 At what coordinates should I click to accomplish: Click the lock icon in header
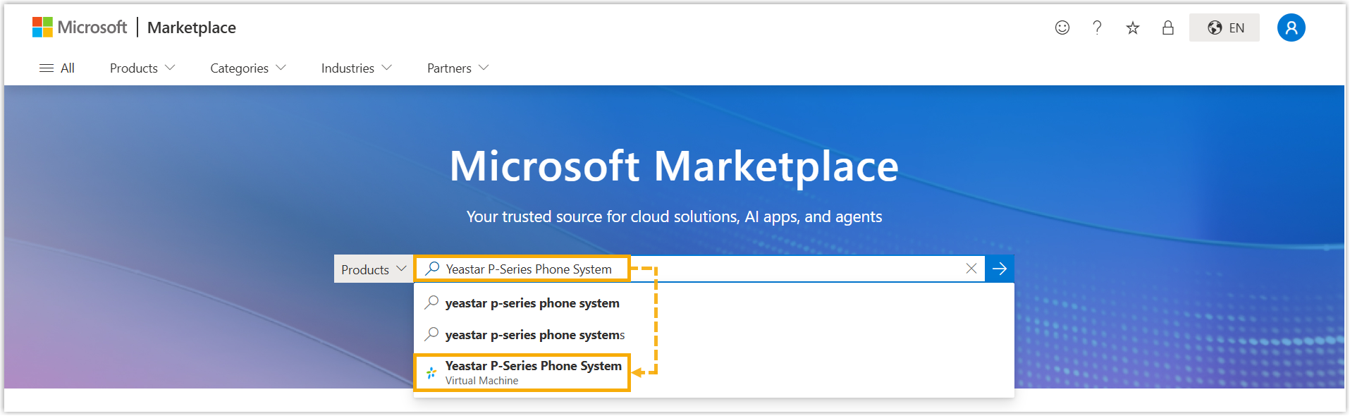pyautogui.click(x=1168, y=27)
